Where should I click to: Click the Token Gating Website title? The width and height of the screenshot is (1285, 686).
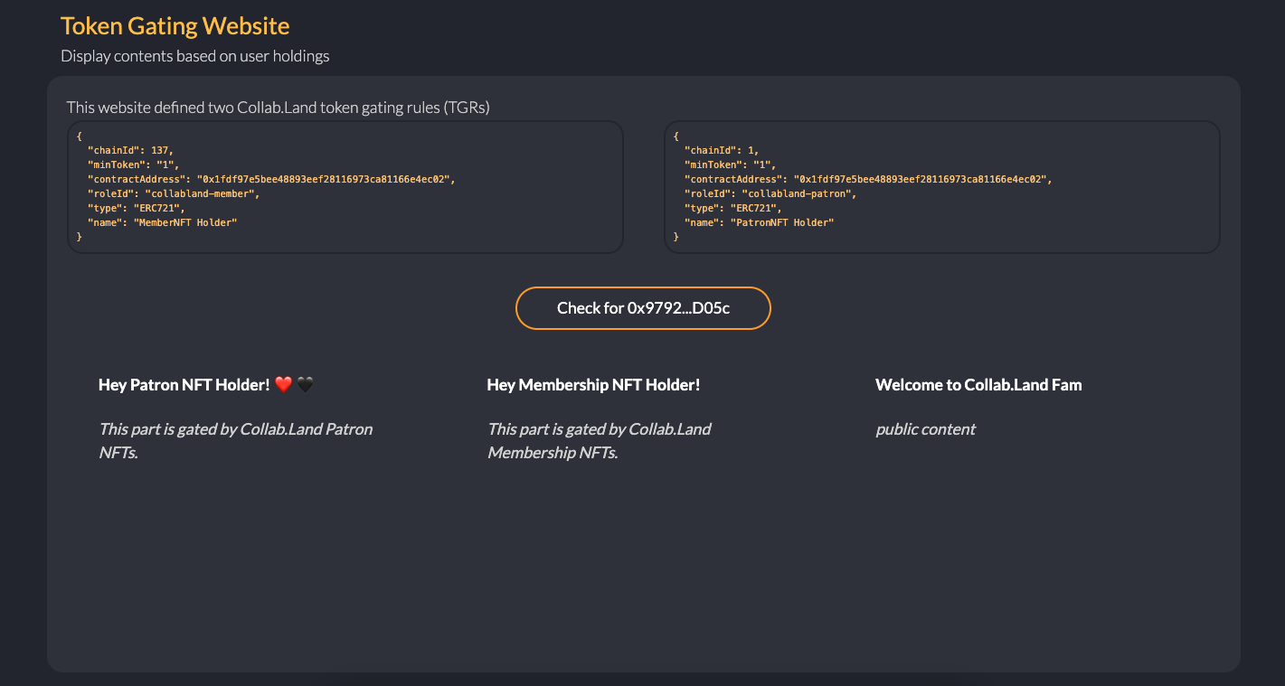pyautogui.click(x=175, y=25)
